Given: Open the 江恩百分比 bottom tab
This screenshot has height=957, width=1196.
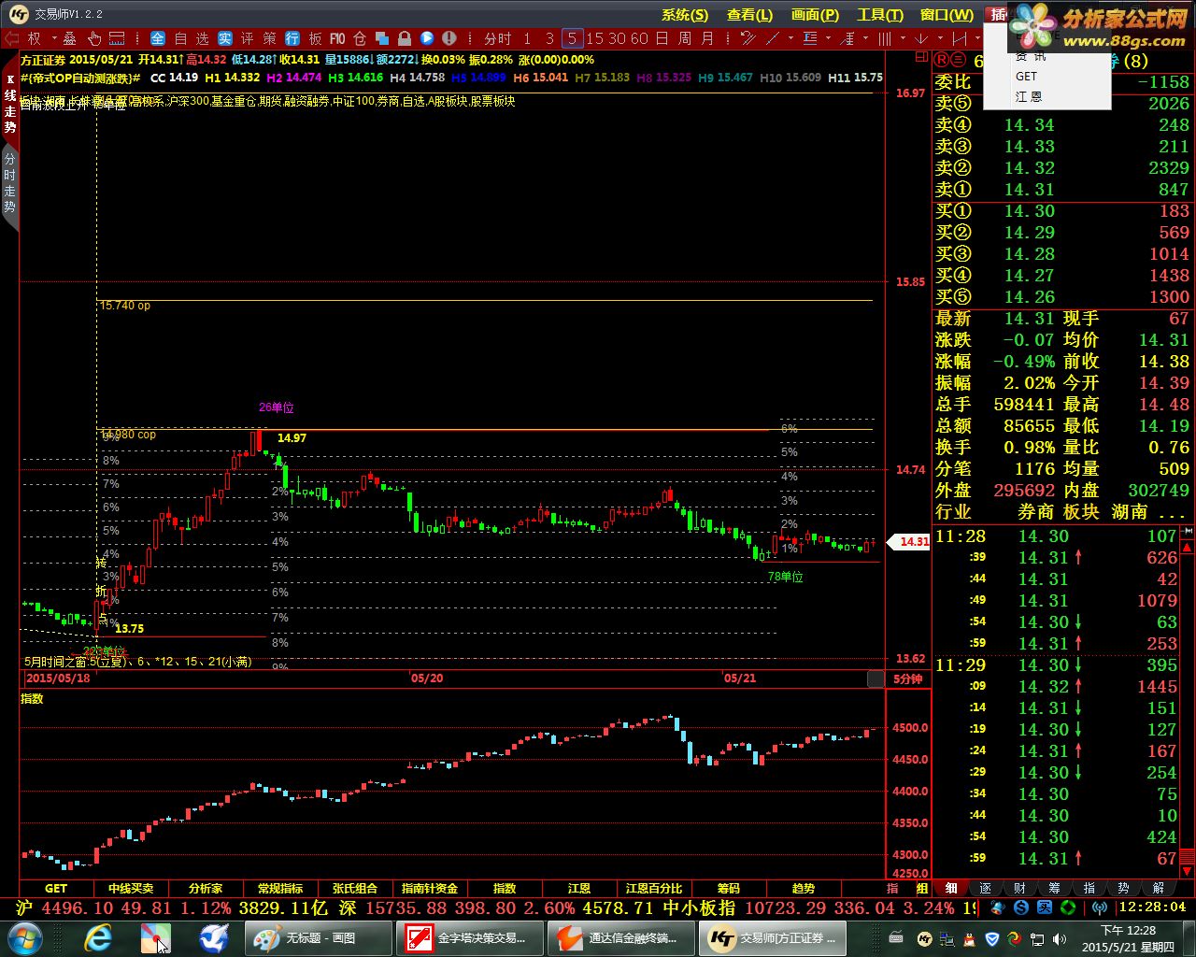Looking at the screenshot, I should pos(654,889).
